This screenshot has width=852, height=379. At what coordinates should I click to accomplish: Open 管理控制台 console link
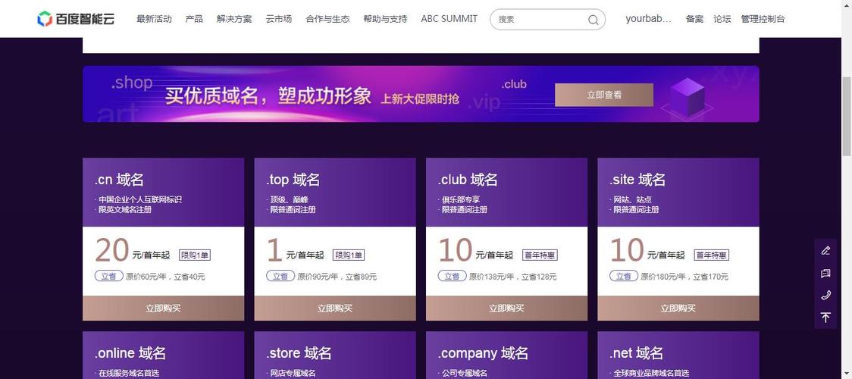[x=763, y=19]
